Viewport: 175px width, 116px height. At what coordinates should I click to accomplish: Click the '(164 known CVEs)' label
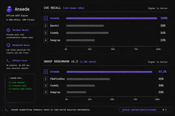pos(74,8)
